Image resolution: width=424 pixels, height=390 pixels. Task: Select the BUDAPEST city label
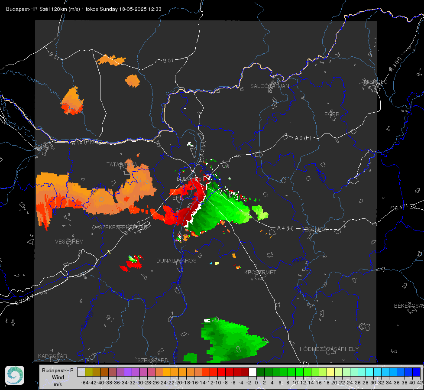point(191,179)
